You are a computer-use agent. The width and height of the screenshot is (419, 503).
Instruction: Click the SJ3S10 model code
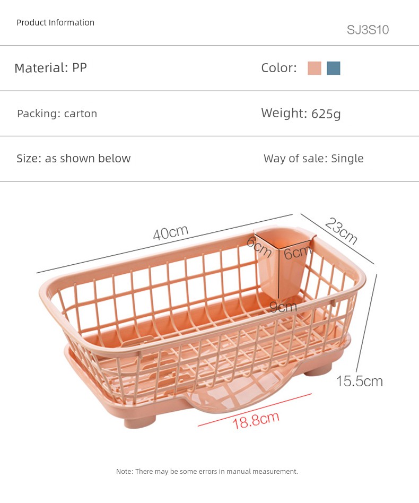click(368, 30)
